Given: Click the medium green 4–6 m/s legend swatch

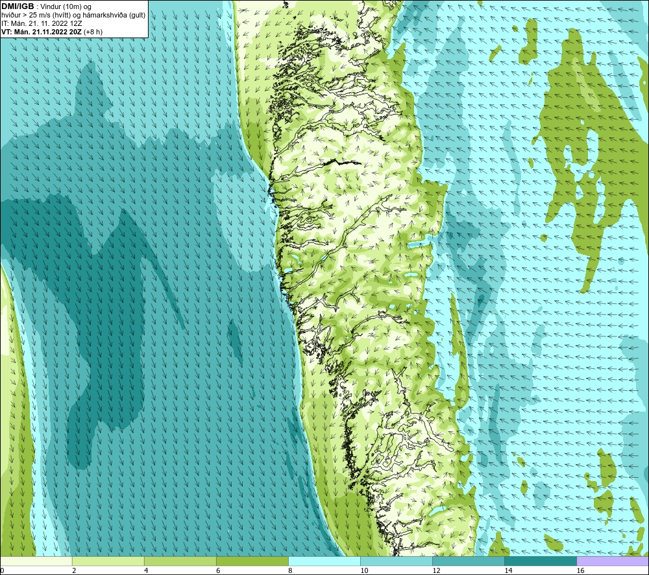Looking at the screenshot, I should tap(180, 561).
